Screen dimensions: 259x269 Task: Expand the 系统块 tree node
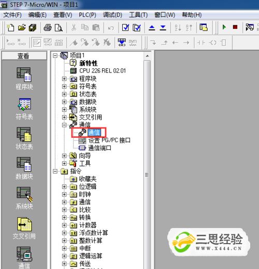(x=64, y=109)
